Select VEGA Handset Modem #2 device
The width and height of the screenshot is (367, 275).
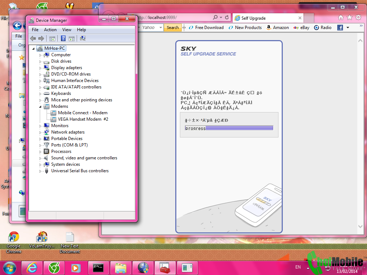pyautogui.click(x=83, y=119)
